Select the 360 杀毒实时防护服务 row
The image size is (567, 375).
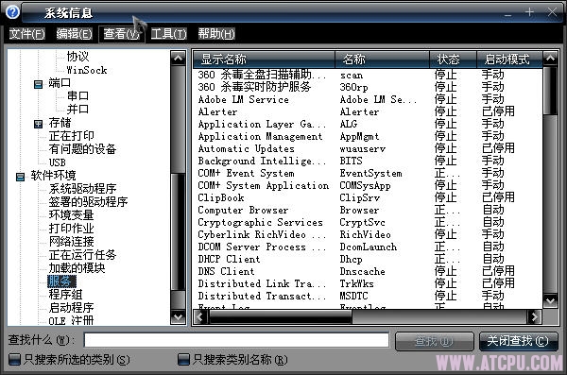(368, 87)
